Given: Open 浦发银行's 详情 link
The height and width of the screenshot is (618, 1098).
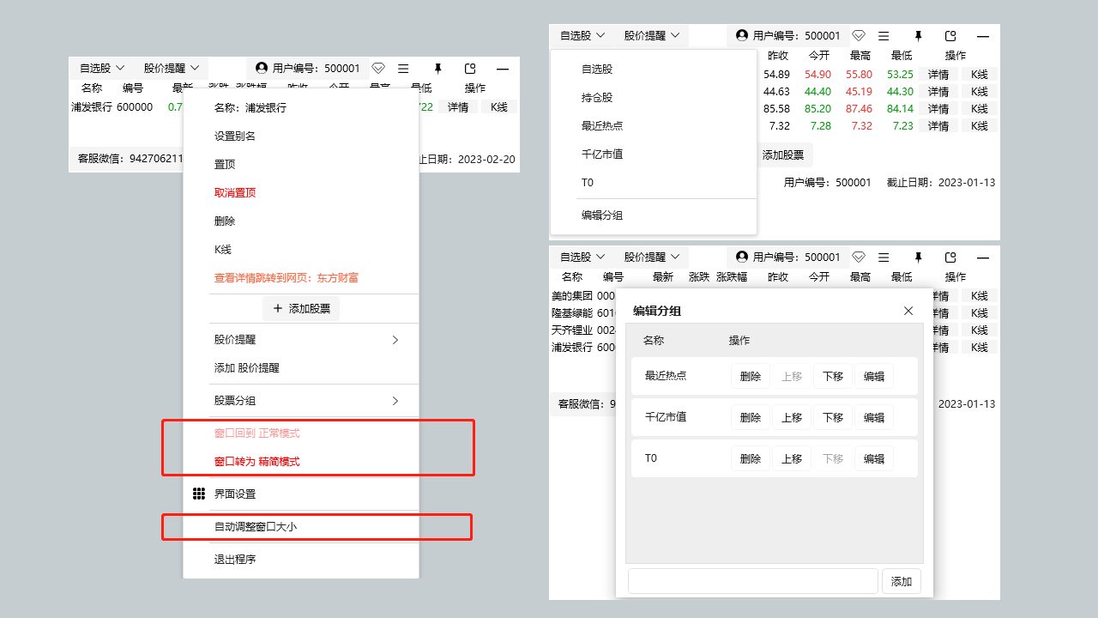Looking at the screenshot, I should click(x=457, y=106).
